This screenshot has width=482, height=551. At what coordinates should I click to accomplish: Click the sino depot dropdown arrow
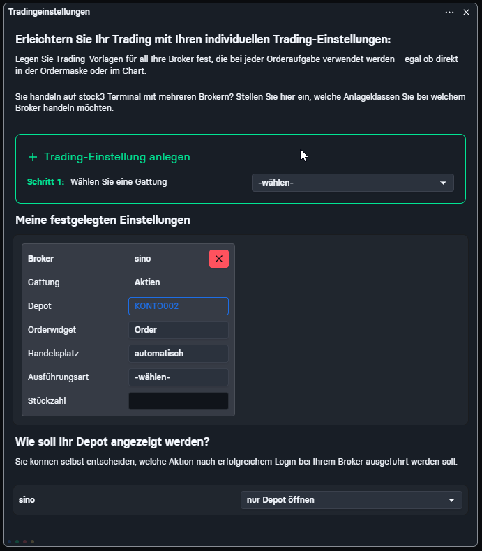pos(452,500)
